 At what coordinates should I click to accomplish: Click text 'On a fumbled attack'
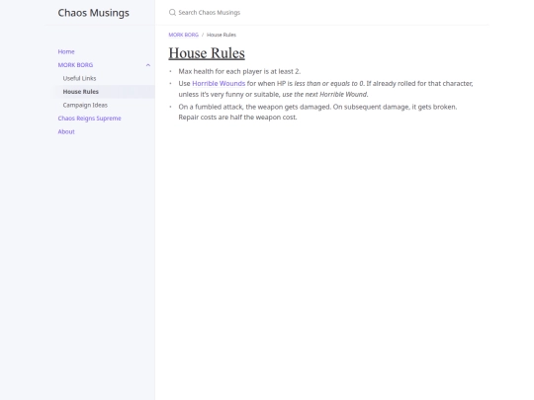coord(211,107)
